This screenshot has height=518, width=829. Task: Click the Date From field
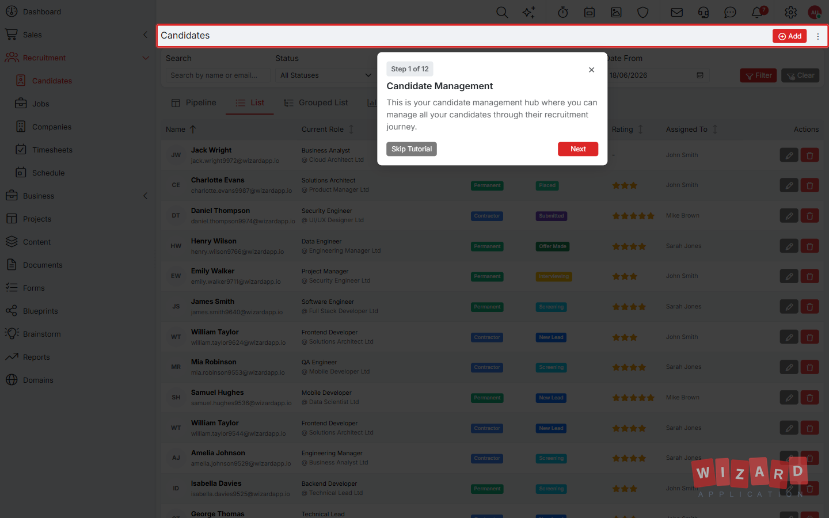point(657,75)
